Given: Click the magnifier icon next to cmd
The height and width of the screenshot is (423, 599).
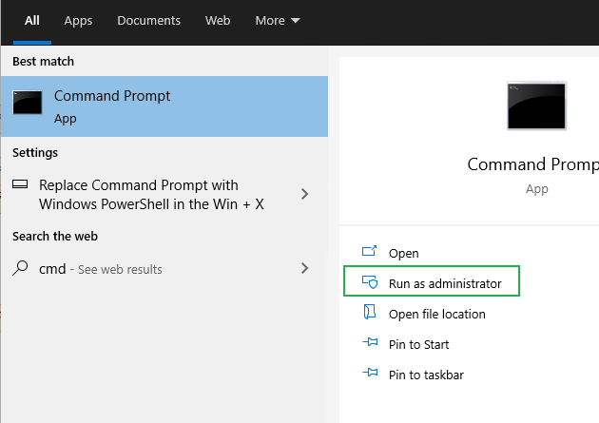Looking at the screenshot, I should [20, 269].
